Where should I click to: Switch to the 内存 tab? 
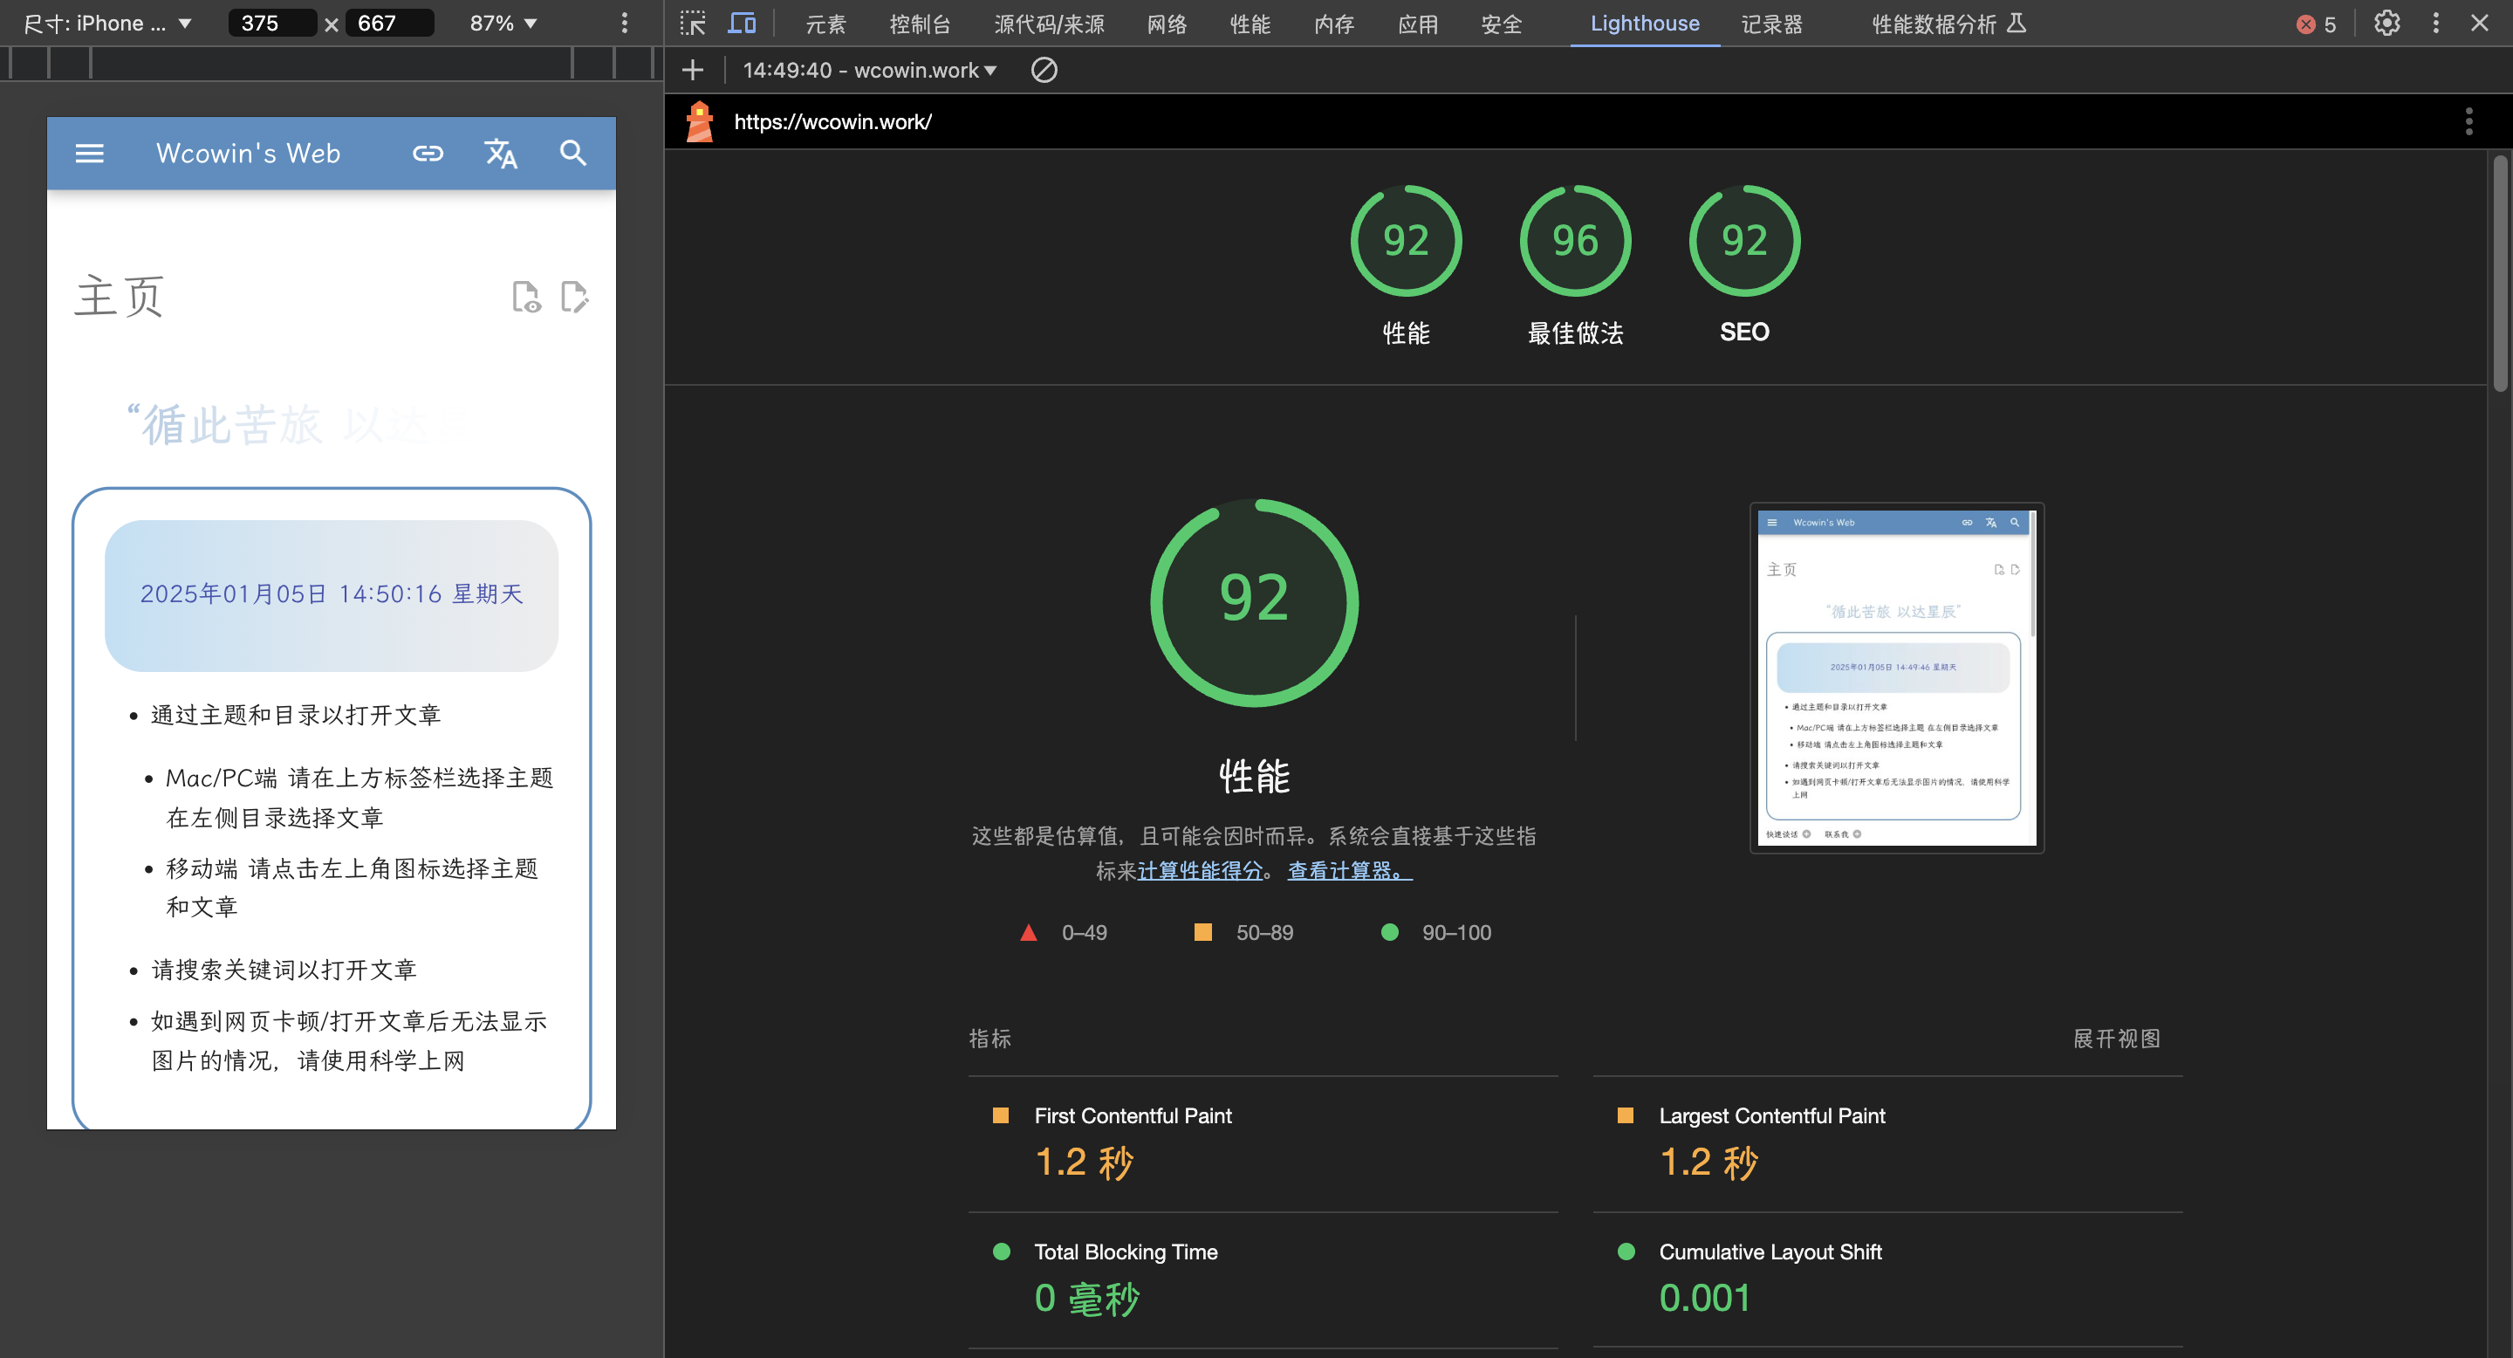pyautogui.click(x=1333, y=24)
